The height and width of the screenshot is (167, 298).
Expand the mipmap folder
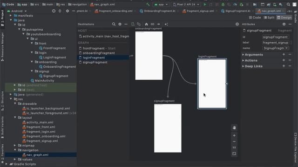coord(15,145)
